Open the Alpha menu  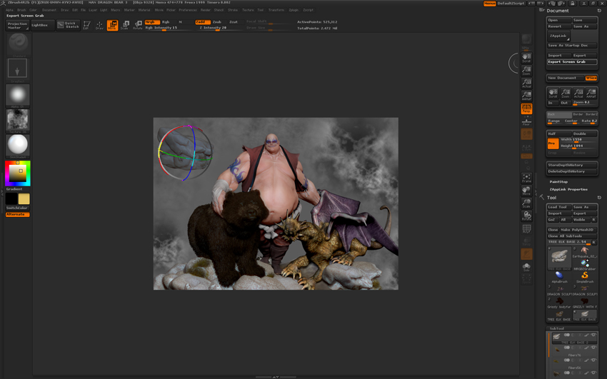click(x=9, y=10)
